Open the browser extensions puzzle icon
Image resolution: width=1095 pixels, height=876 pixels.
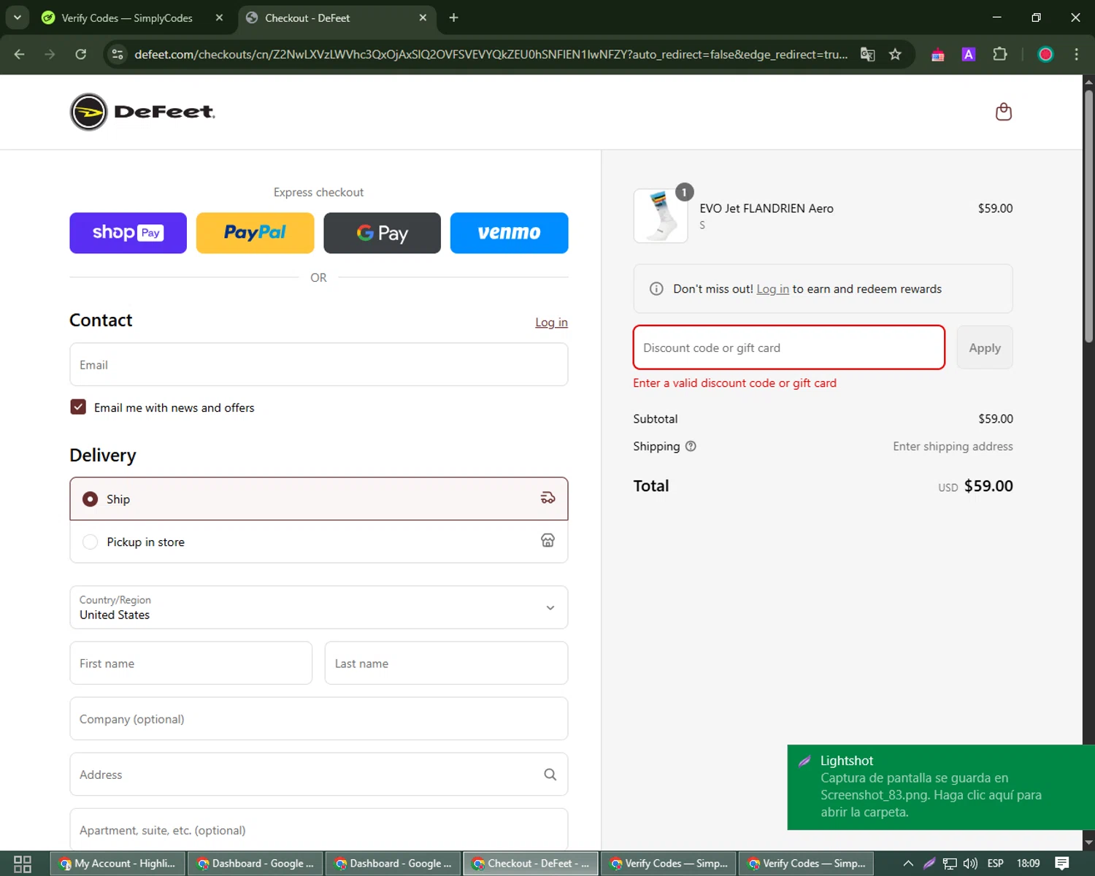999,54
